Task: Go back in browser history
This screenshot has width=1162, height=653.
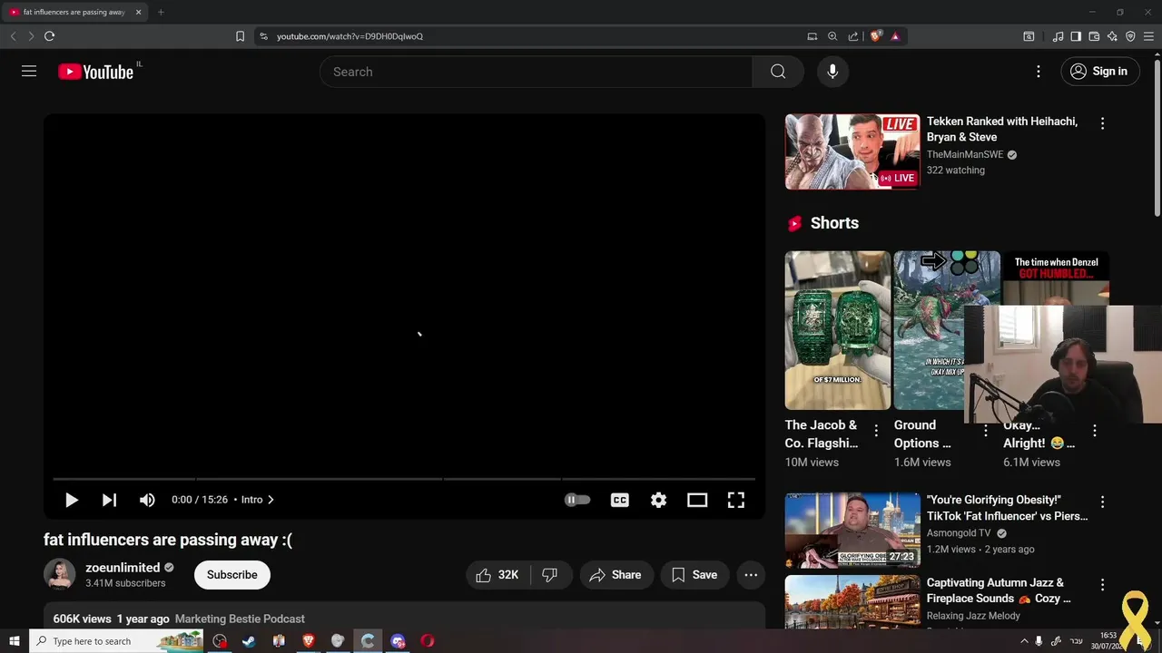Action: pos(13,36)
